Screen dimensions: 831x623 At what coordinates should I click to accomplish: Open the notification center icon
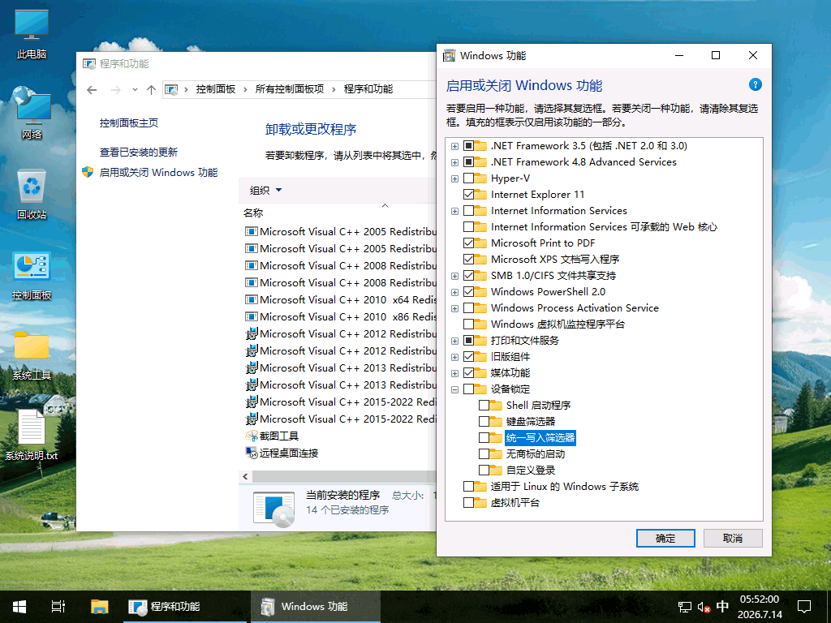pos(804,607)
